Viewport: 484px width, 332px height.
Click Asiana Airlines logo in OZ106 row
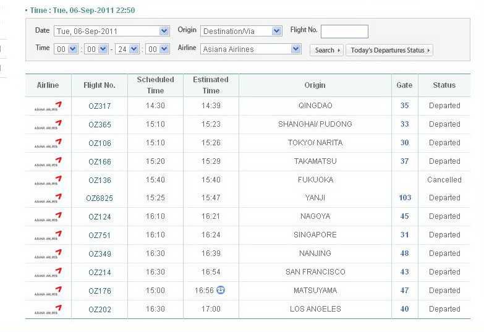click(48, 143)
